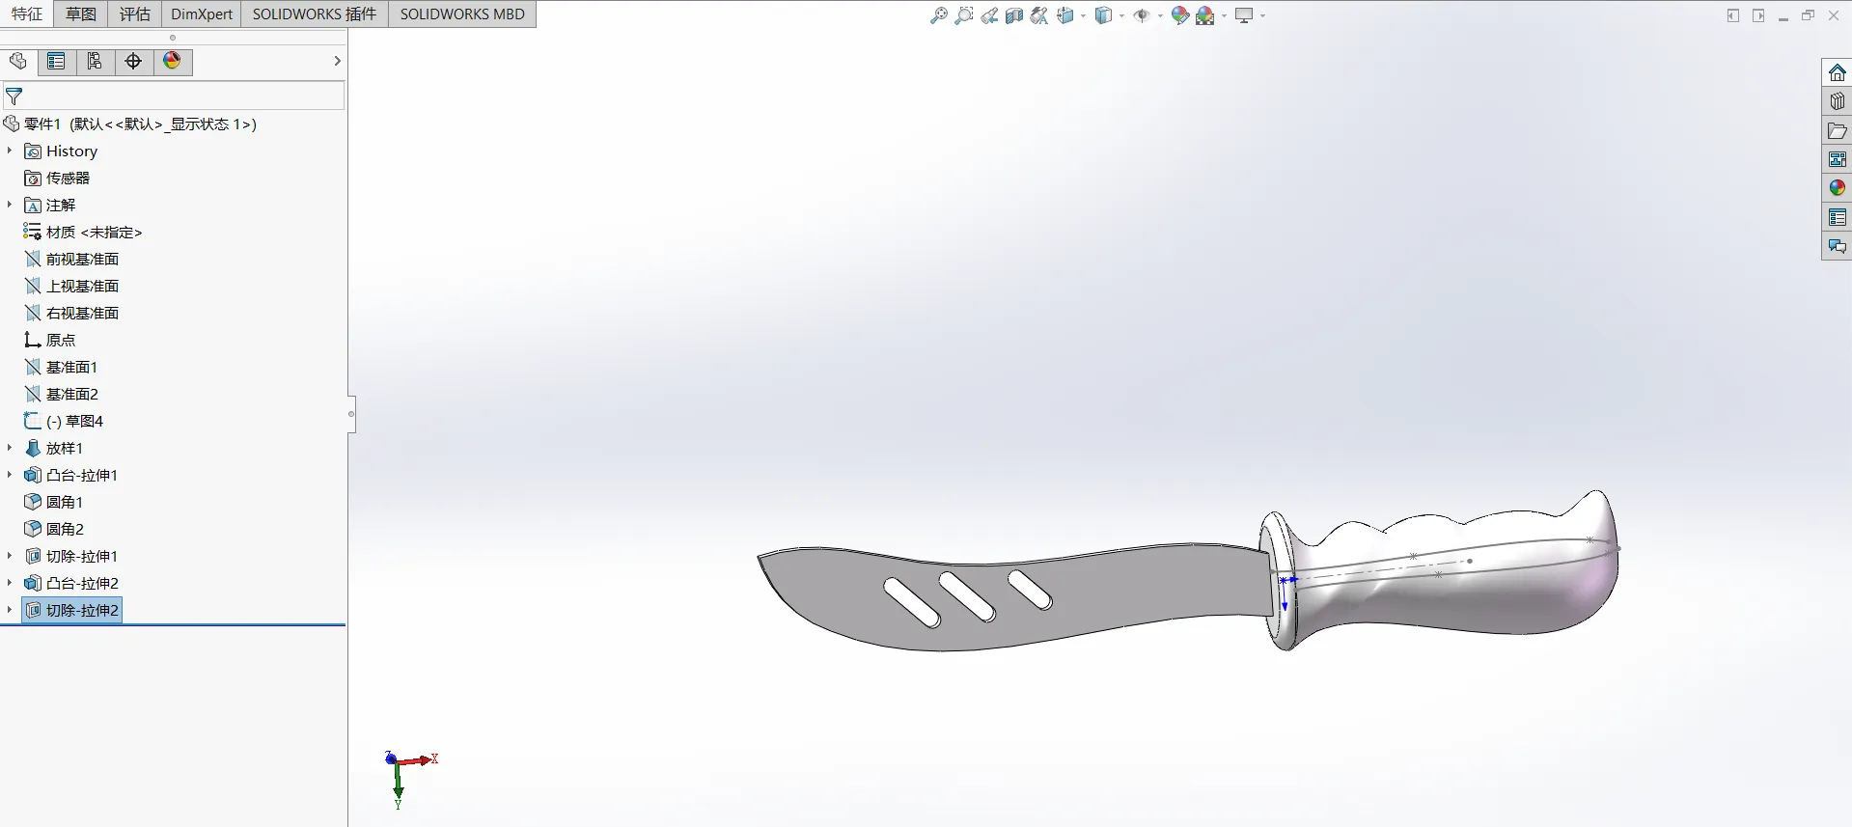Open View Settings dropdown arrow
Screen dimensions: 1852x827
1262,15
